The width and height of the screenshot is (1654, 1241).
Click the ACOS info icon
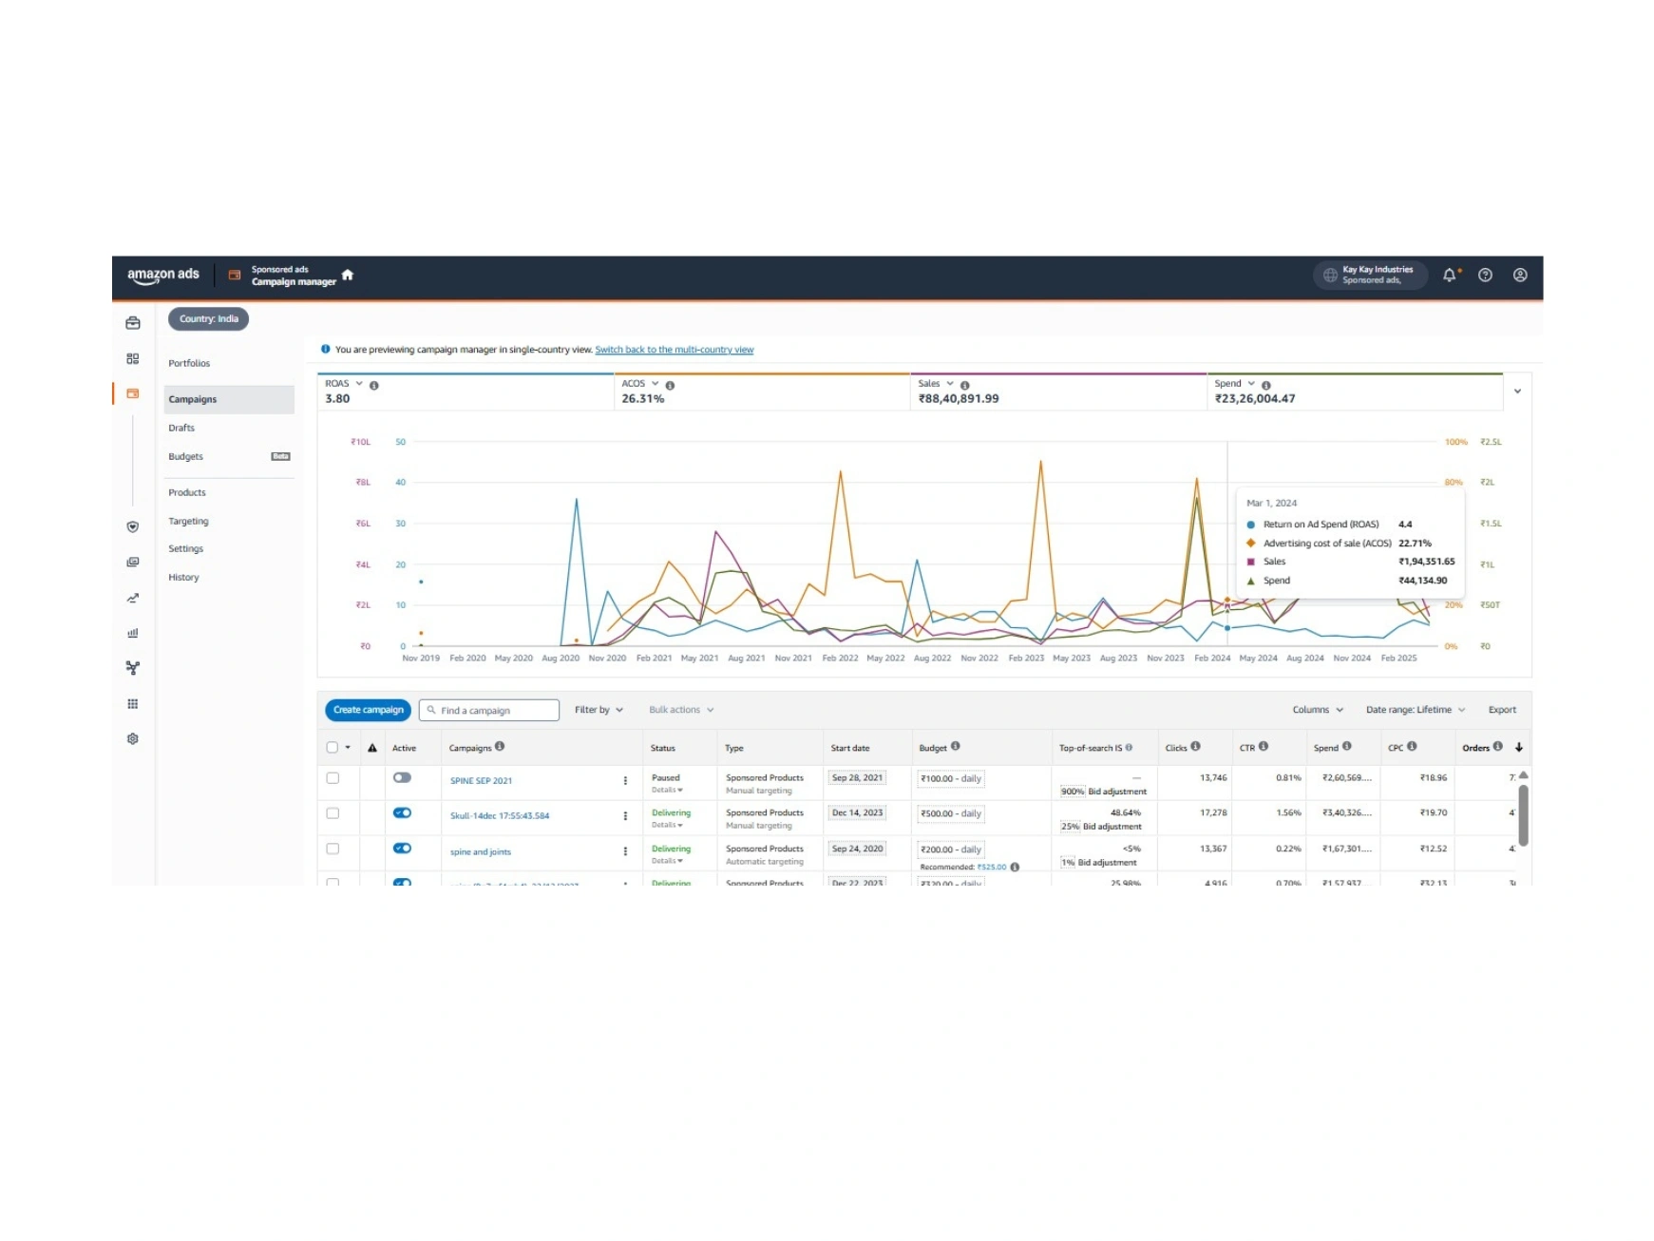670,385
